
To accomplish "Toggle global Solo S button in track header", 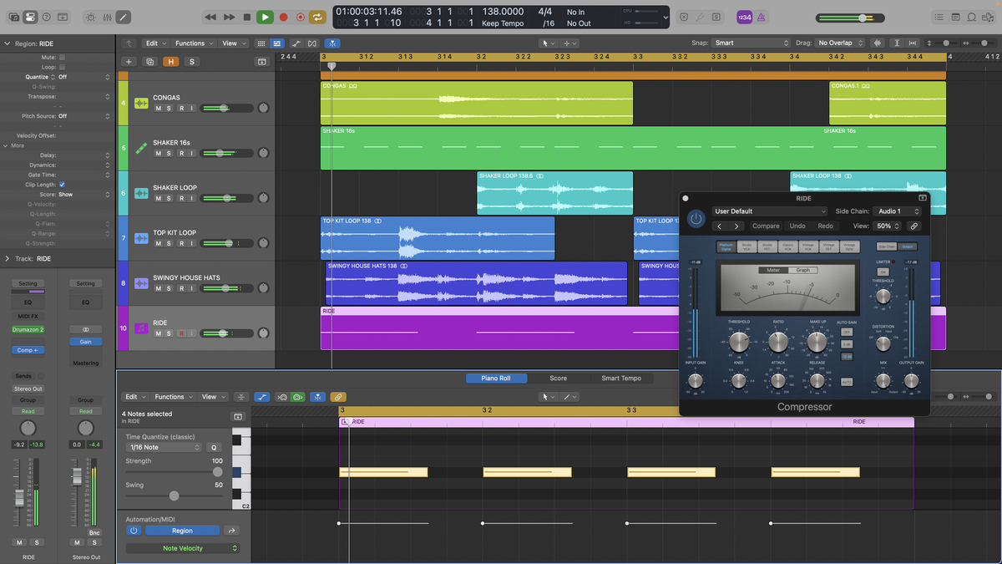I will click(191, 61).
